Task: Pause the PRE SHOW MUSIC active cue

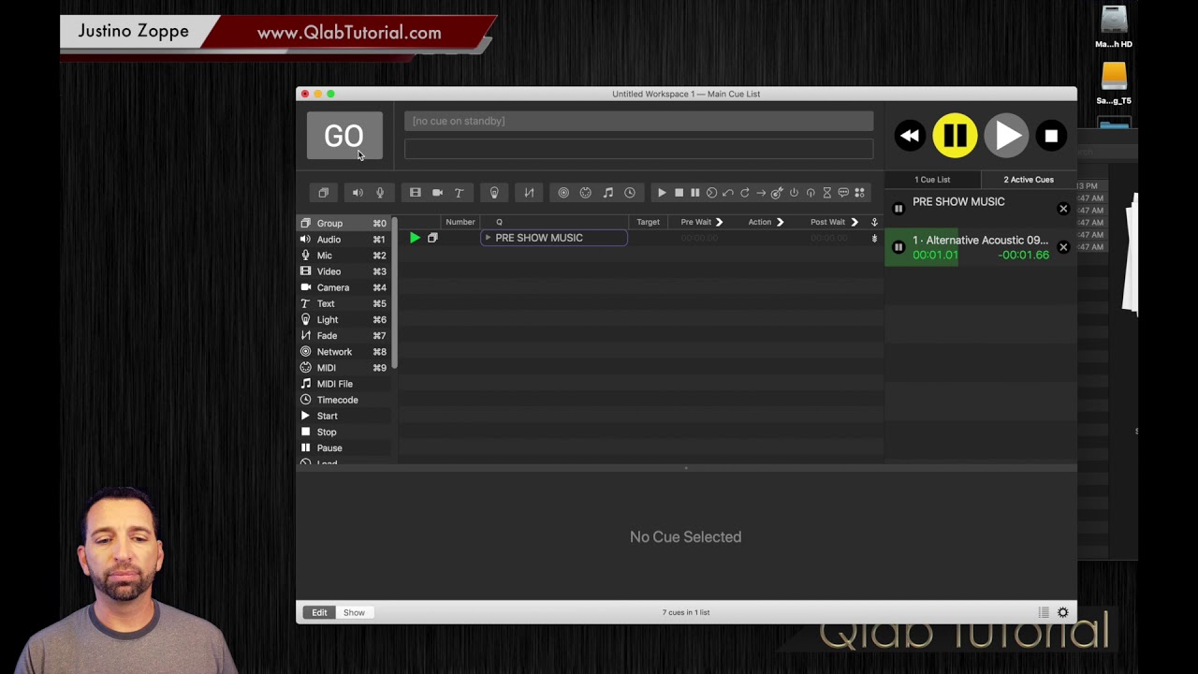Action: (x=898, y=209)
